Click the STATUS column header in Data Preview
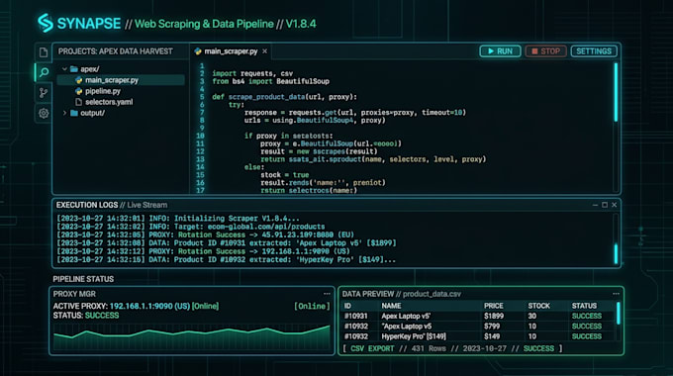 (584, 306)
